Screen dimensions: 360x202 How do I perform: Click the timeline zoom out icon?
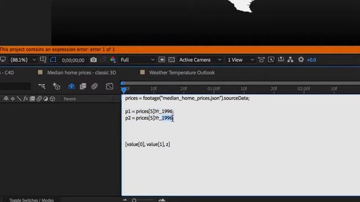125,200
